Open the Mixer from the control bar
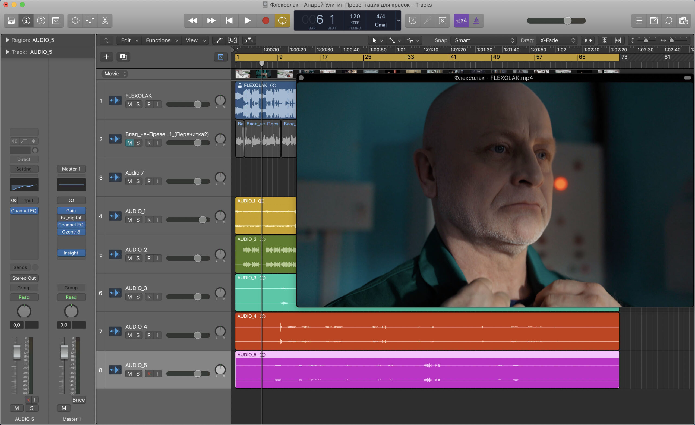 coord(90,21)
